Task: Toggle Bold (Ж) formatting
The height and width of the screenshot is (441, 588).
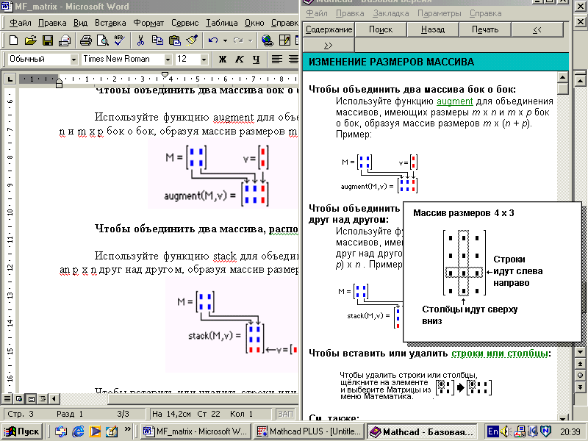Action: (x=223, y=59)
